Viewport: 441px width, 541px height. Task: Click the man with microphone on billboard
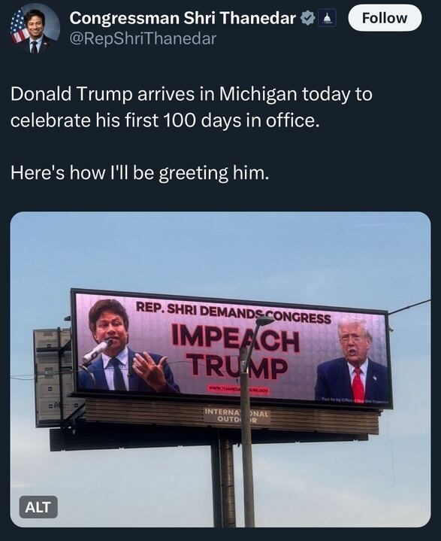point(124,346)
